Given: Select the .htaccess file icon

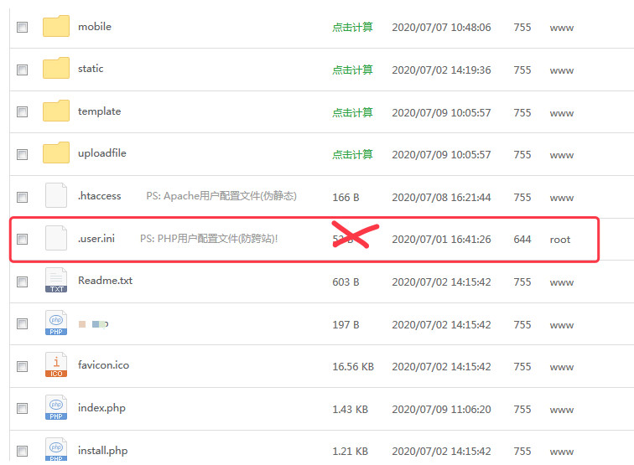Looking at the screenshot, I should coord(56,196).
